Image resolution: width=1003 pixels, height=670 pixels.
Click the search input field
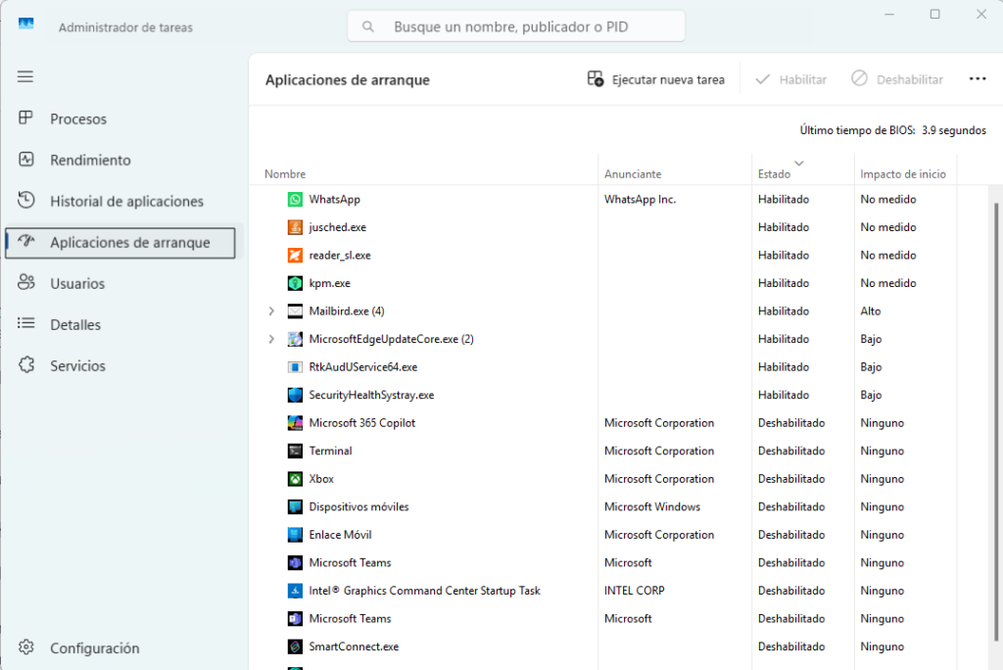click(516, 25)
